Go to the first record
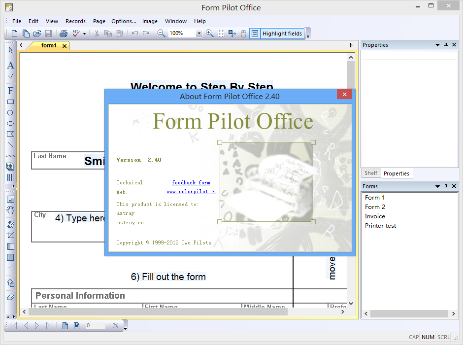 click(x=14, y=325)
